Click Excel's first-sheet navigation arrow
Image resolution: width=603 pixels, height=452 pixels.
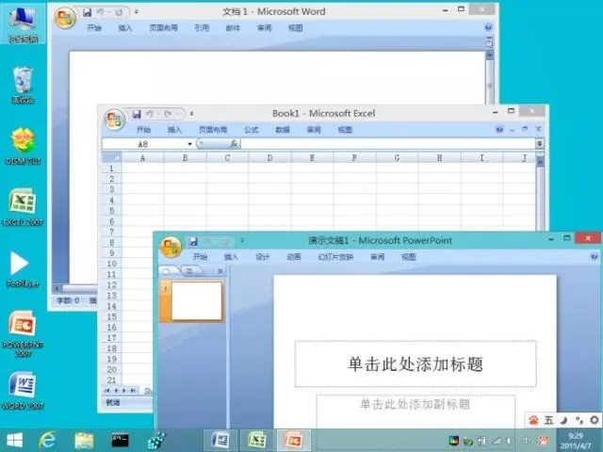(106, 391)
